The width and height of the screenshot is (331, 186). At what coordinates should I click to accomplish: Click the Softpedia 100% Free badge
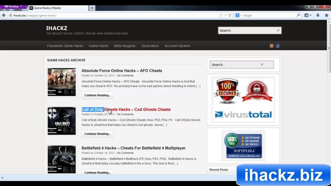coord(243,146)
